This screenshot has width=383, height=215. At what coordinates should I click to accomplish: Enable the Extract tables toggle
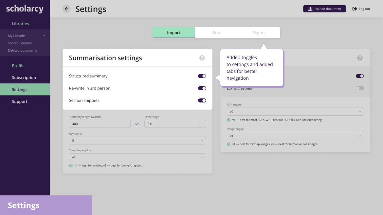(359, 88)
